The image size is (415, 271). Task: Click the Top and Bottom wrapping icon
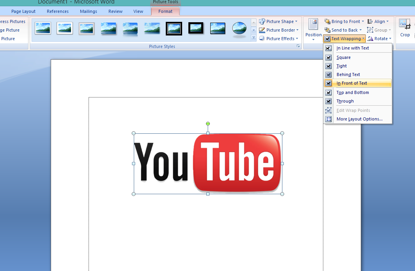[x=328, y=93]
